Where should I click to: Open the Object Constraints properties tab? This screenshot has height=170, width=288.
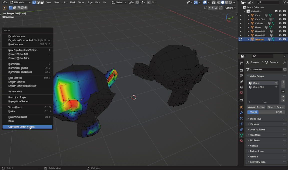point(241,130)
